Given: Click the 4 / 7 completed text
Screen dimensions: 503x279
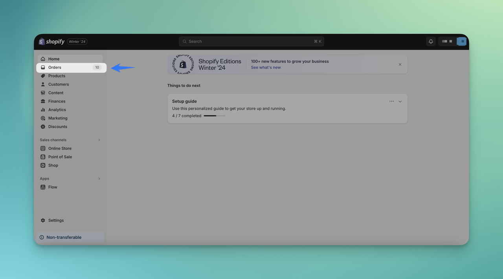Looking at the screenshot, I should coord(187,116).
